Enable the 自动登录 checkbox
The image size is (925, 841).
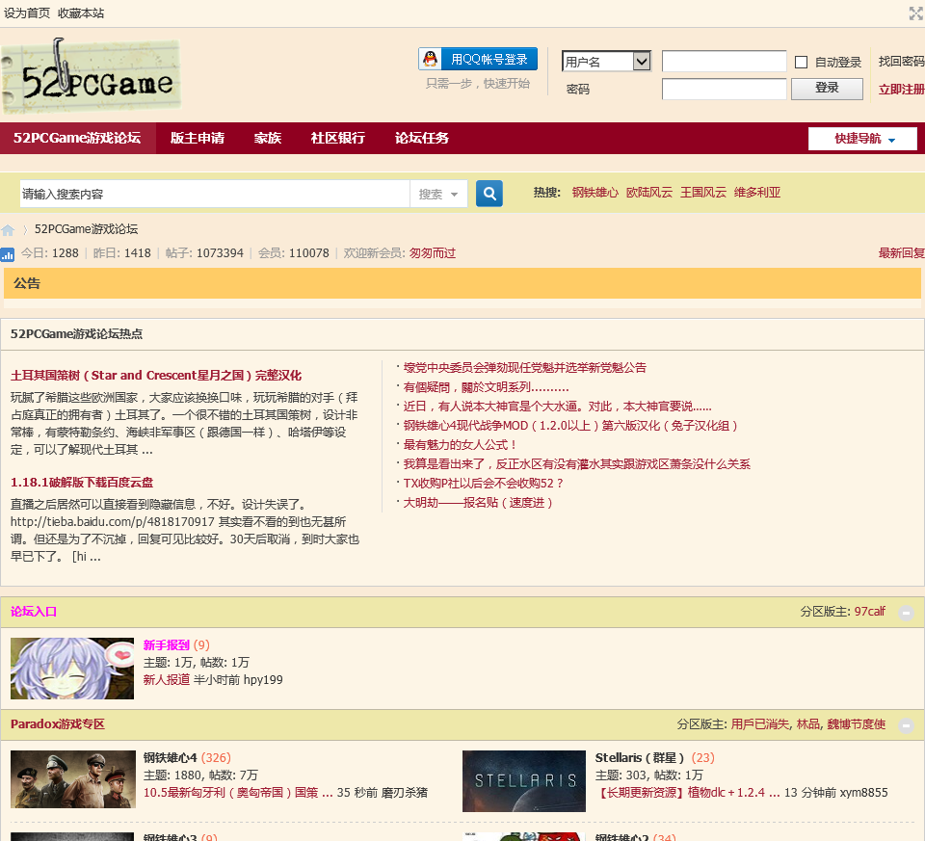[x=801, y=62]
